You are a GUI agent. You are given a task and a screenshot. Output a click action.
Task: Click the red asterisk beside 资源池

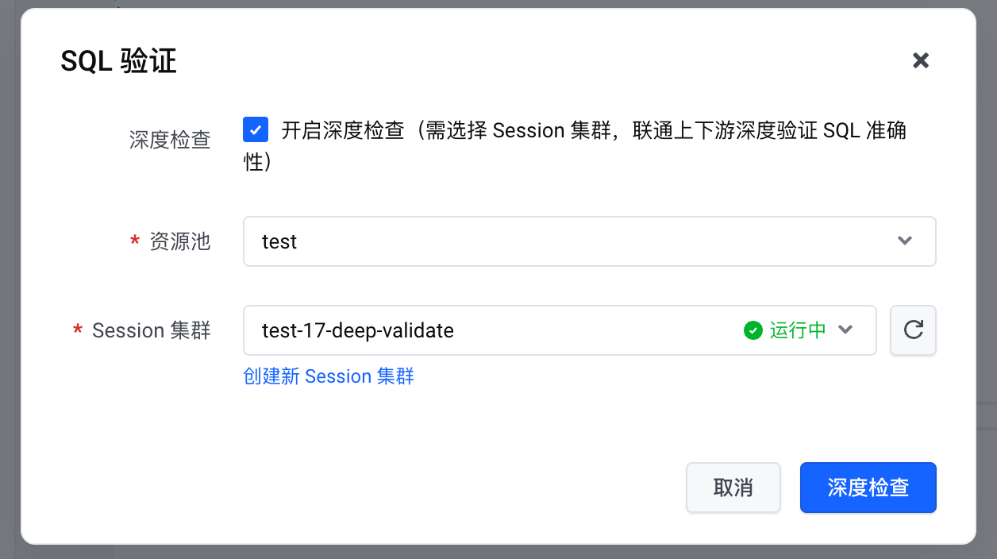[135, 241]
